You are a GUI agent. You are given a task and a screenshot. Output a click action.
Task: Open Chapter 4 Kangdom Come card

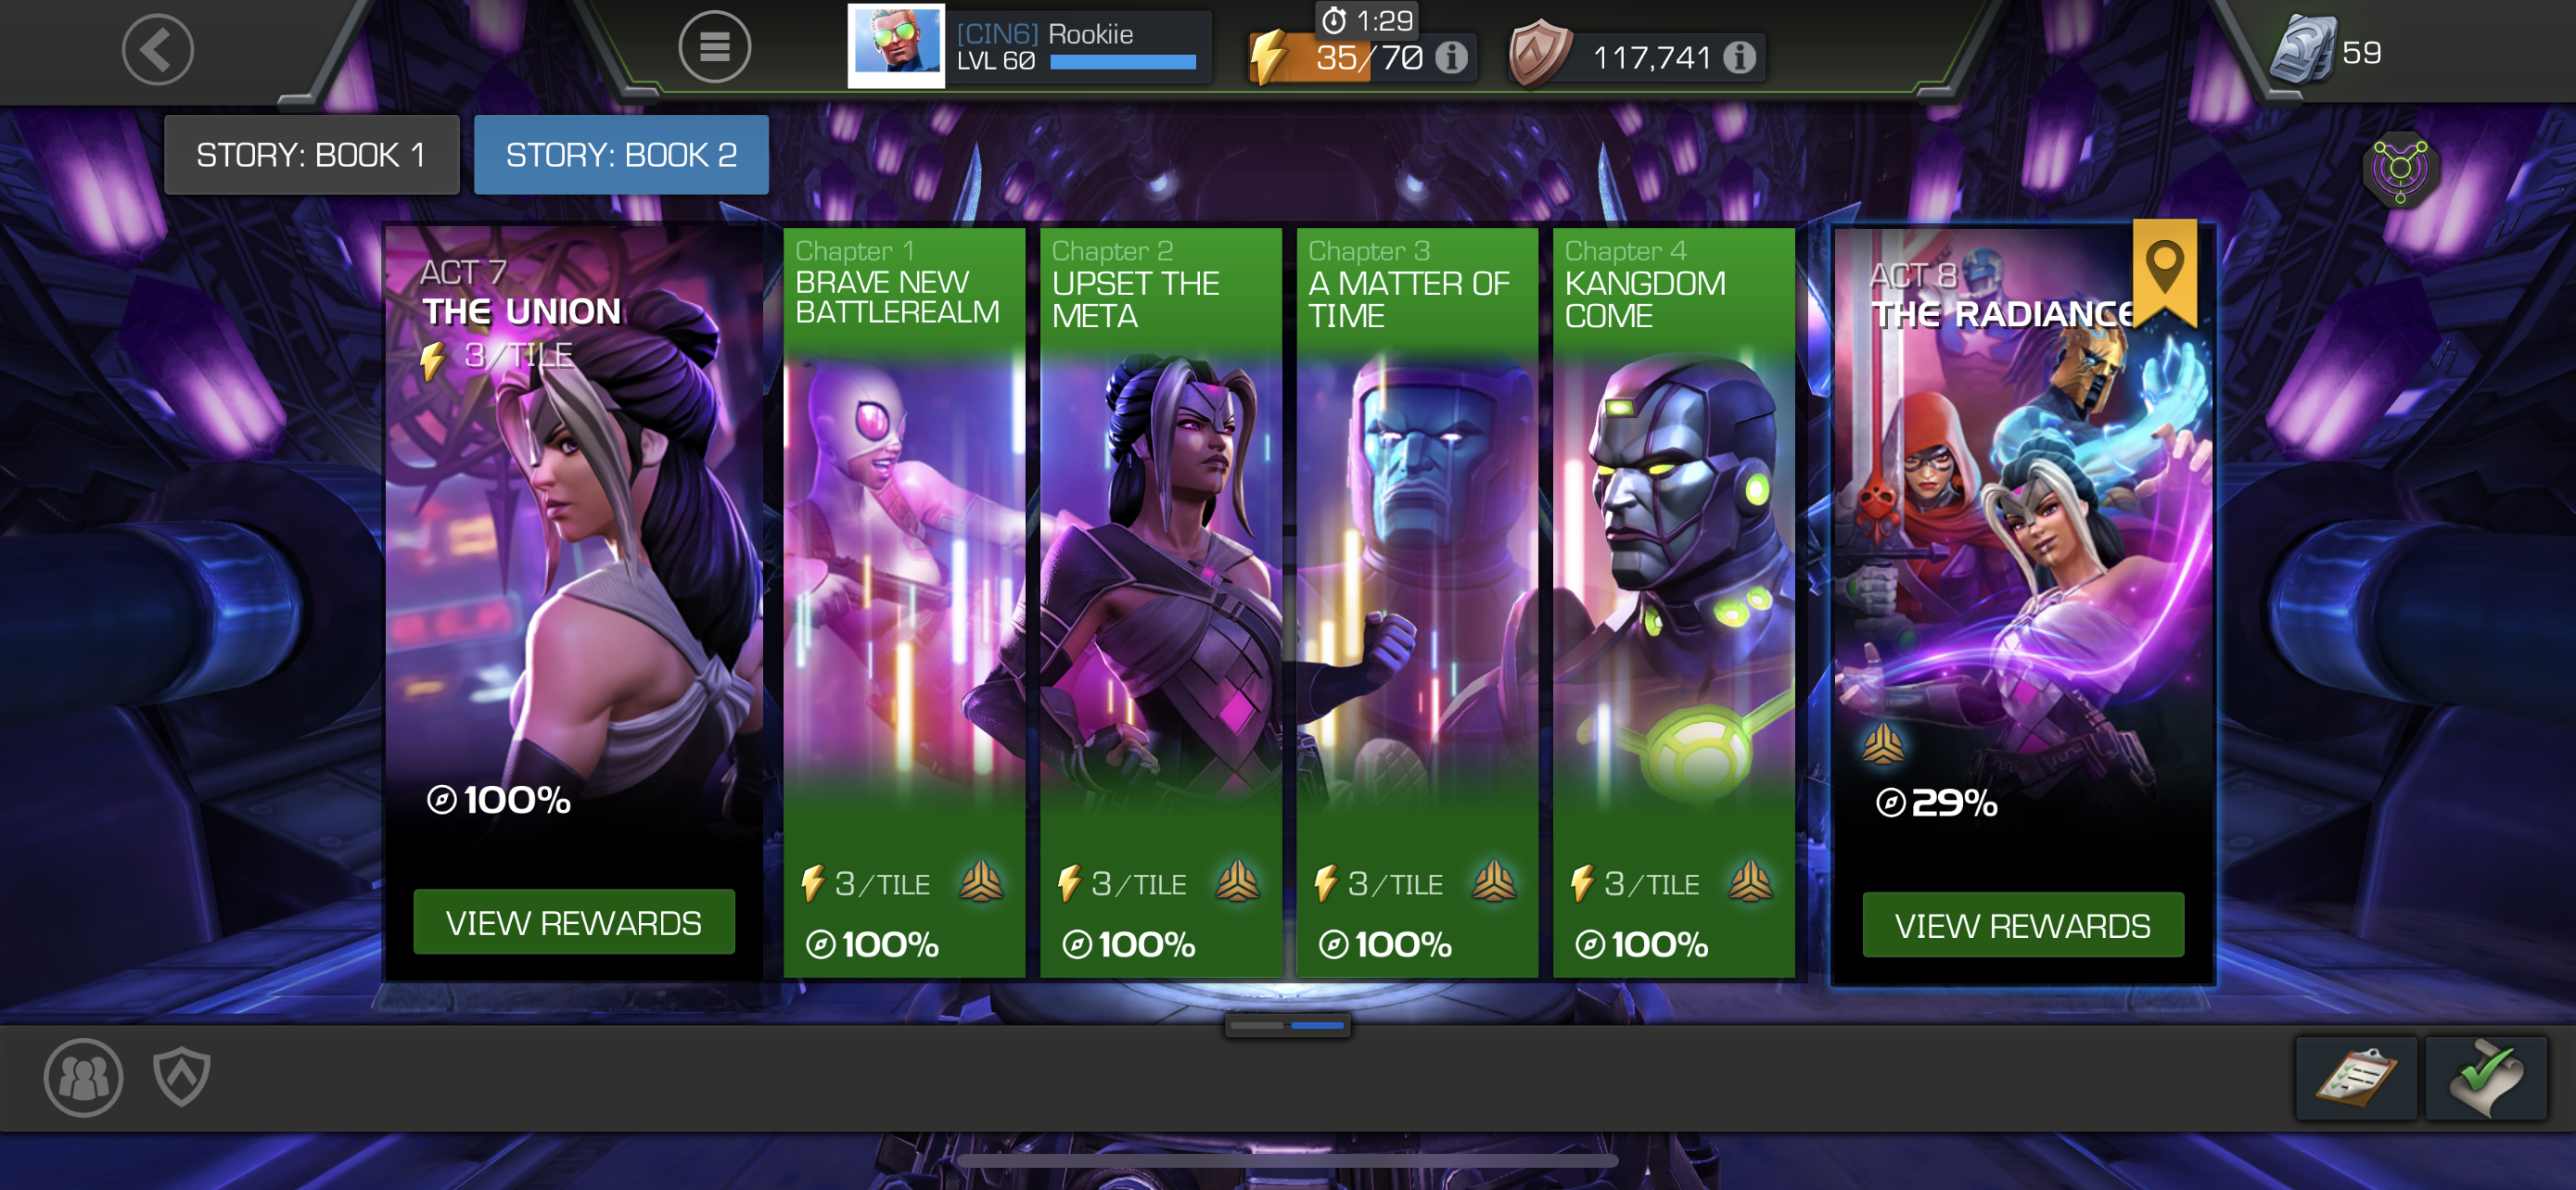click(1673, 602)
